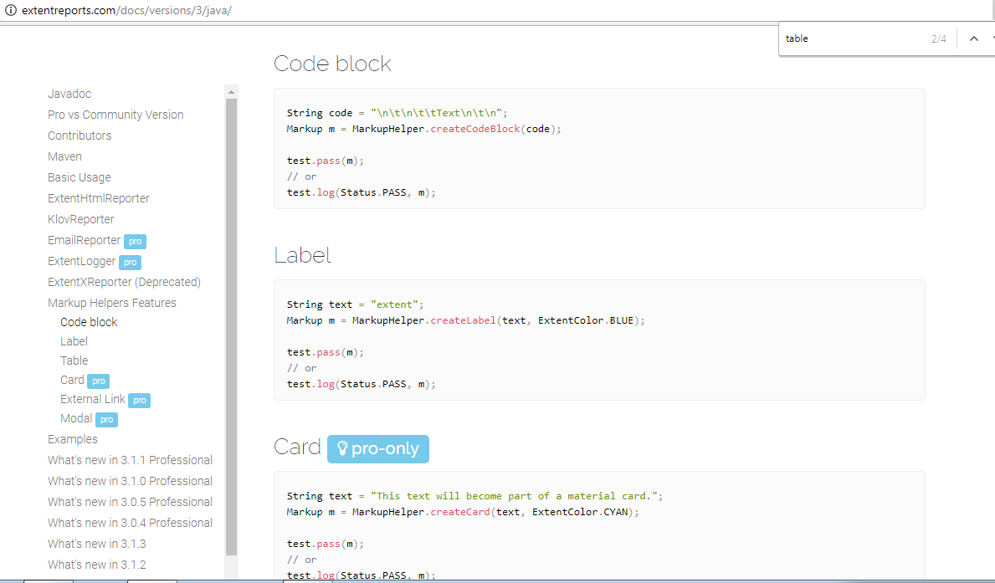Jump to Card subsection in sidebar
This screenshot has width=995, height=583.
coord(72,380)
